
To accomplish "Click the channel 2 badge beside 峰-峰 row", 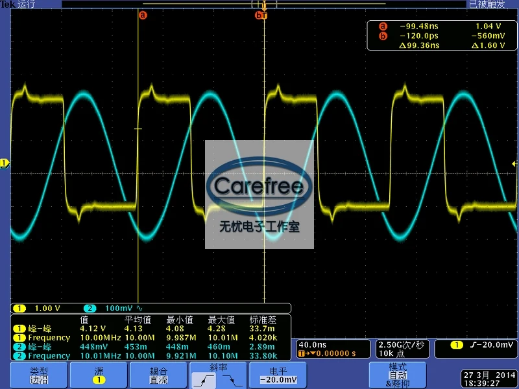I will pos(19,347).
